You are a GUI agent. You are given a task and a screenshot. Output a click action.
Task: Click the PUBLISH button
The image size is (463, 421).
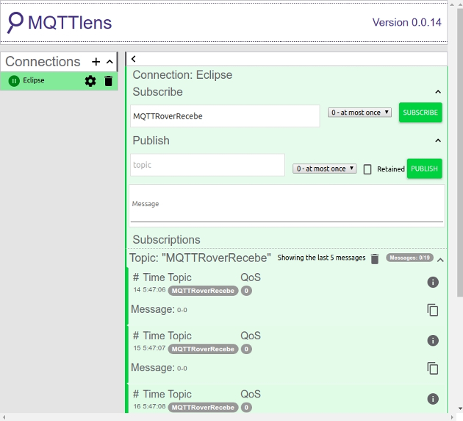pos(424,169)
